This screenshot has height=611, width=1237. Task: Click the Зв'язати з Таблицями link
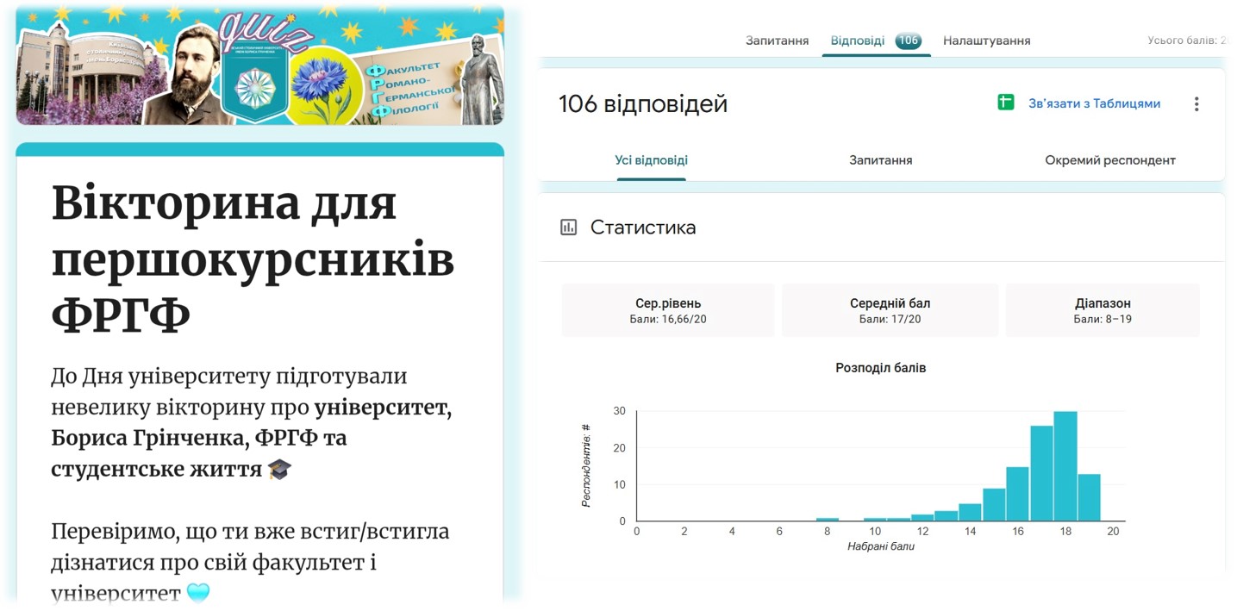pyautogui.click(x=1094, y=103)
